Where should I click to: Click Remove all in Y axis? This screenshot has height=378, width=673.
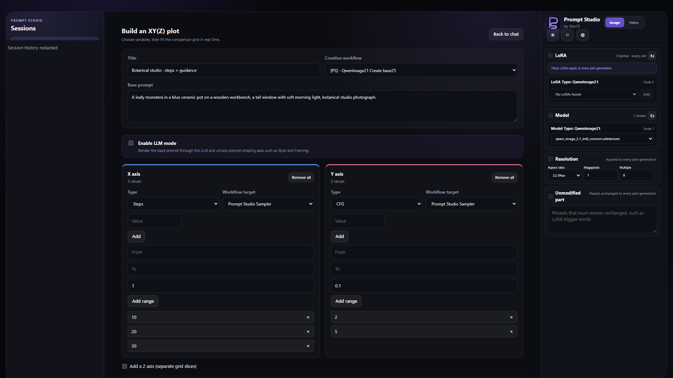(504, 178)
